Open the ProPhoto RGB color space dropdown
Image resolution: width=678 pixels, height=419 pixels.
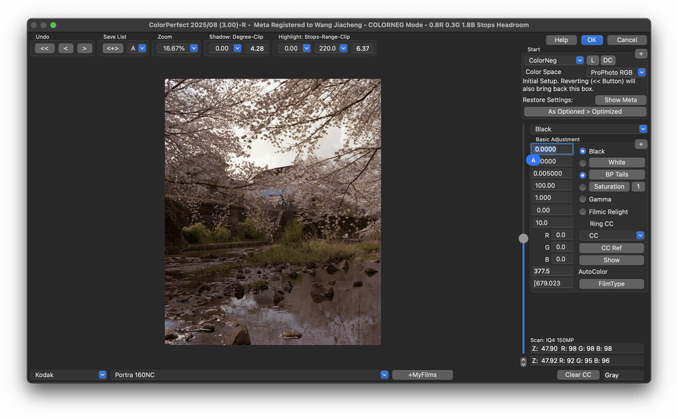(x=641, y=73)
